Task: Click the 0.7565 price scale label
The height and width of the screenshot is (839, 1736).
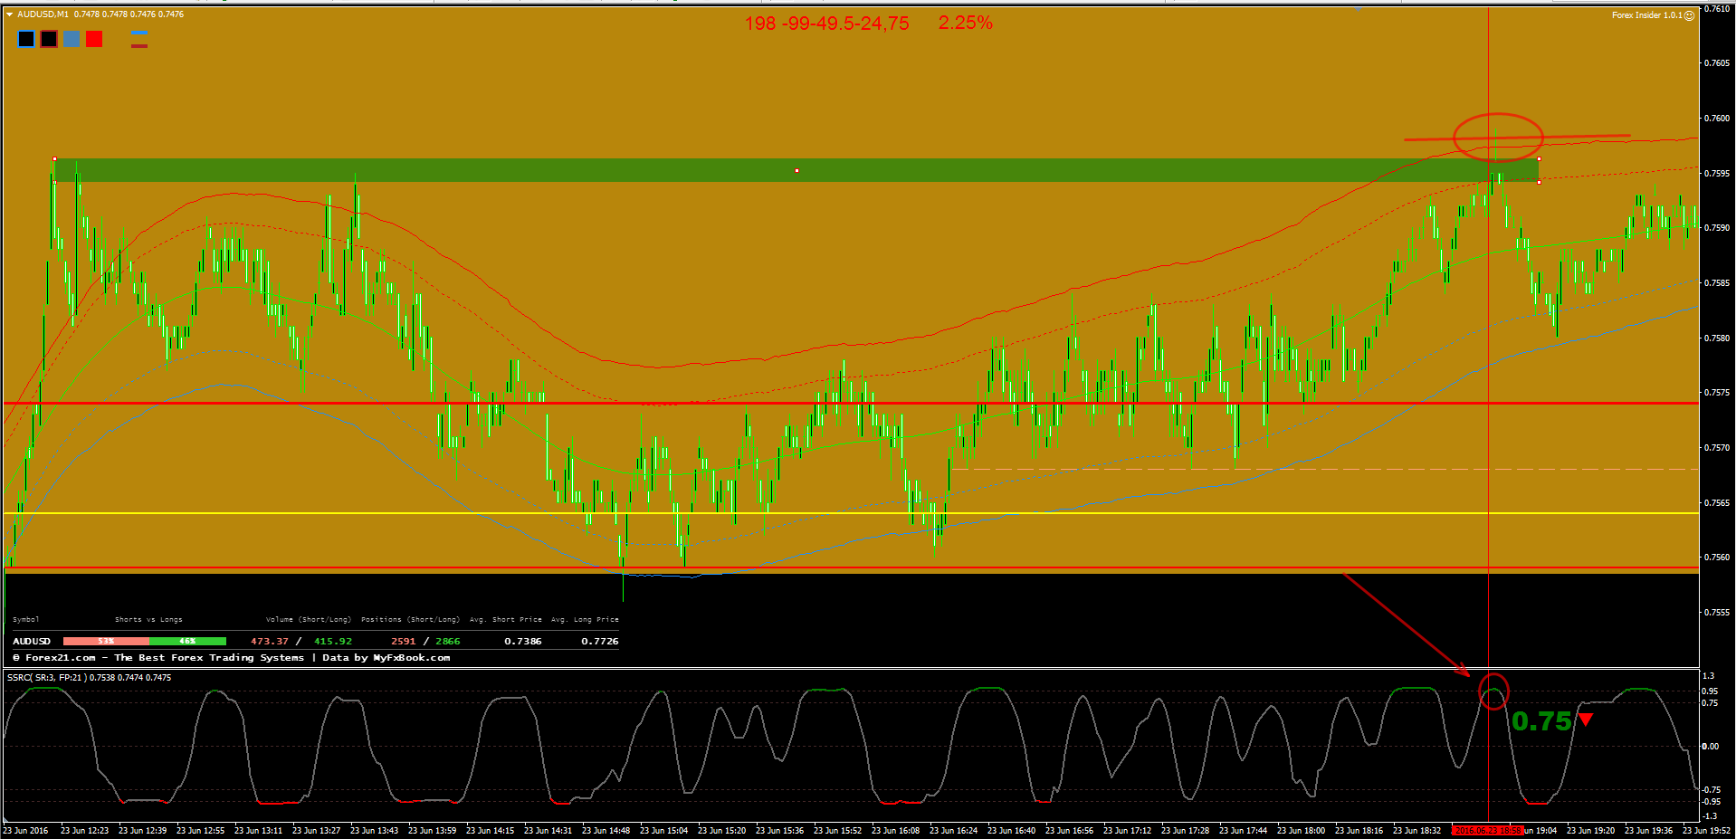Action: coord(1717,502)
